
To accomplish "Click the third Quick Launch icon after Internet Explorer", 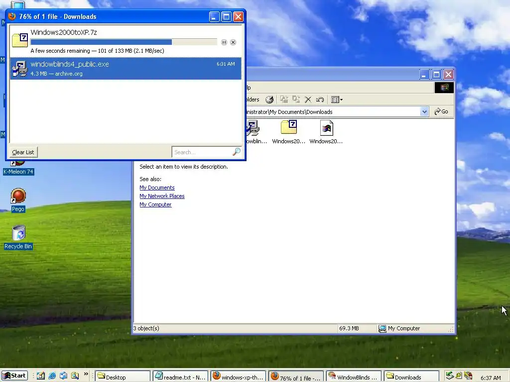I will click(x=63, y=376).
